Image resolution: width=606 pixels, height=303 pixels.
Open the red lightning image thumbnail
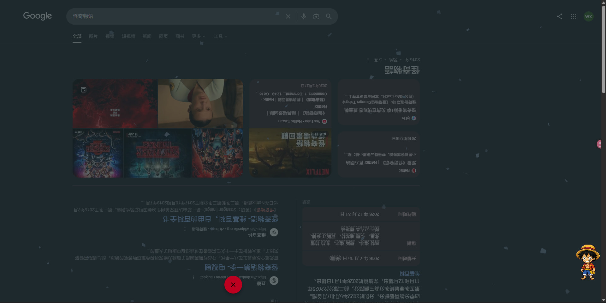click(115, 104)
